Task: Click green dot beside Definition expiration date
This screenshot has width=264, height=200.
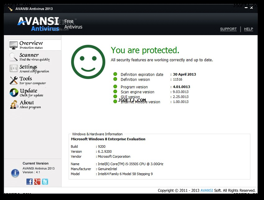Action: click(115, 74)
